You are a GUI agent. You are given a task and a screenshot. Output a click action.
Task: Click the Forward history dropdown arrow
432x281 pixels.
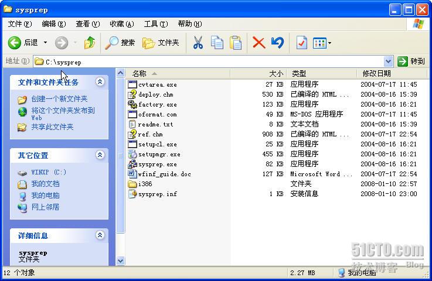tap(75, 43)
